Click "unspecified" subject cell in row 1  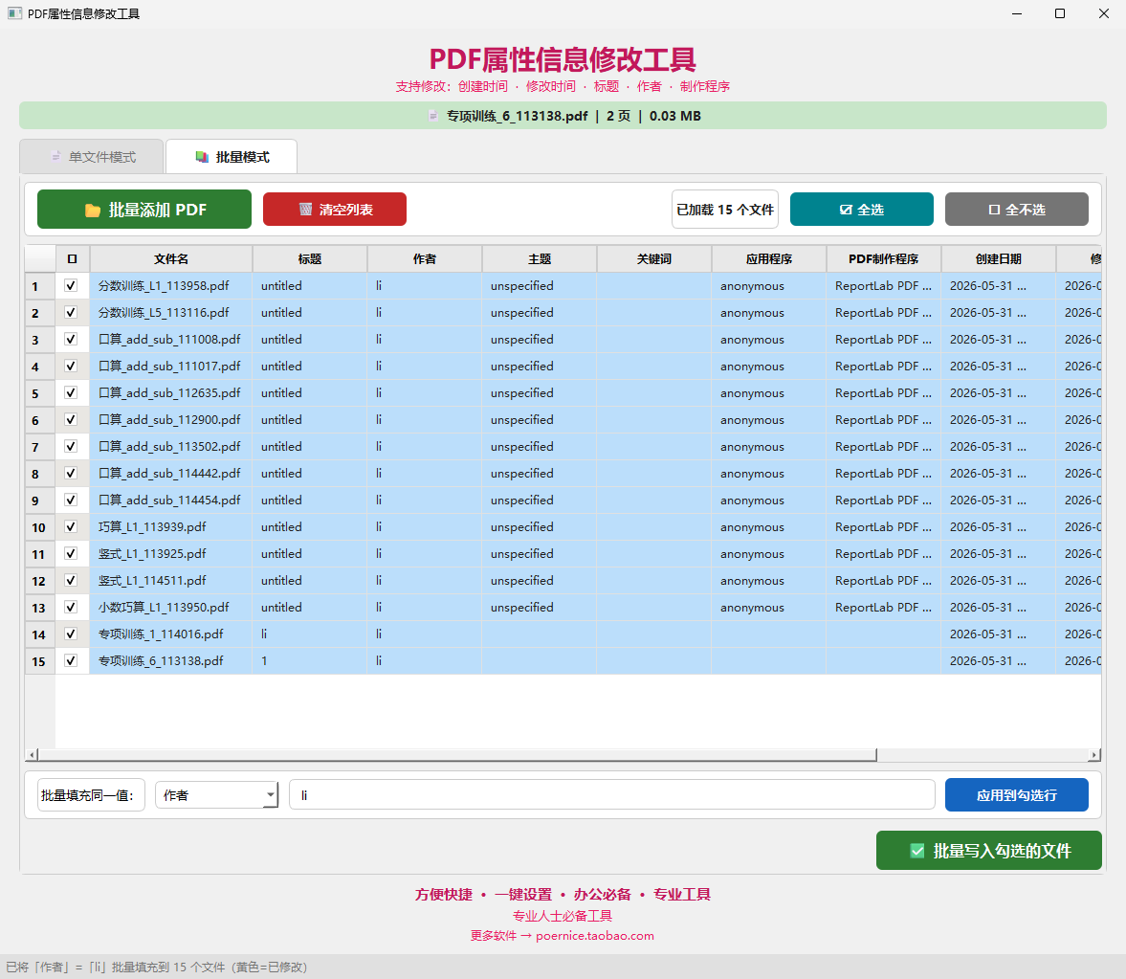(x=540, y=286)
